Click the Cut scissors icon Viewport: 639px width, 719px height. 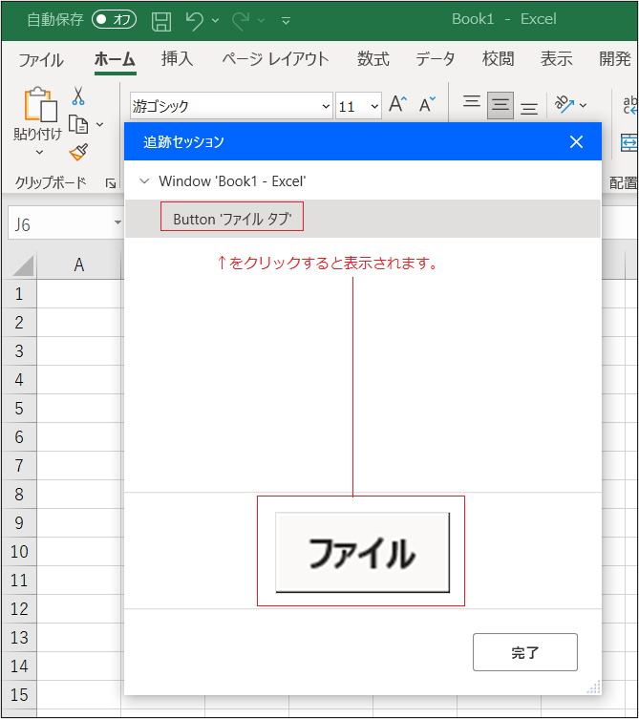point(78,95)
